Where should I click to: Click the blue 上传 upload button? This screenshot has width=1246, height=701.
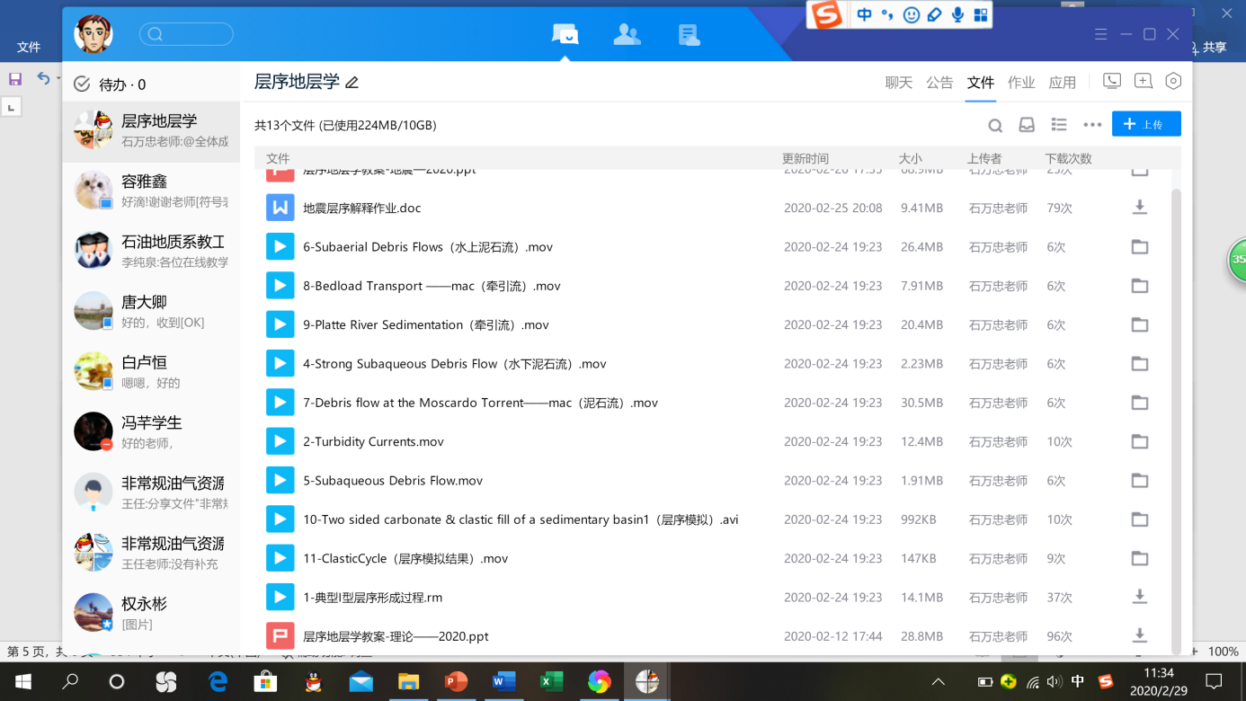[1146, 124]
